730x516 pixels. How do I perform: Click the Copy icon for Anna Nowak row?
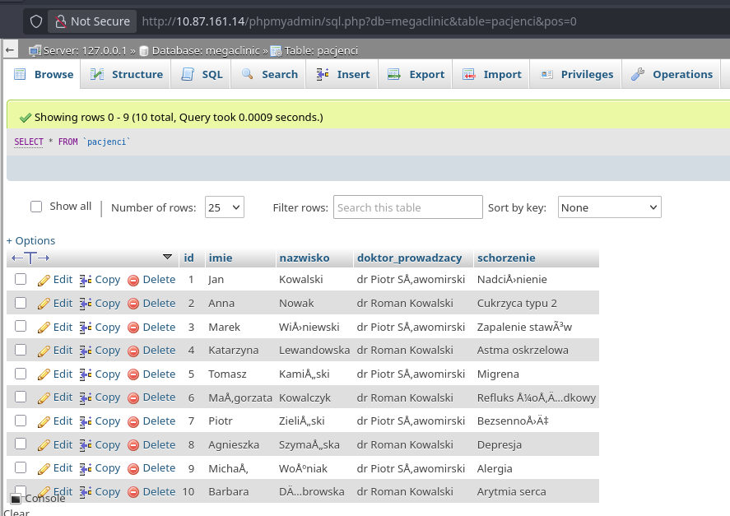pyautogui.click(x=86, y=304)
